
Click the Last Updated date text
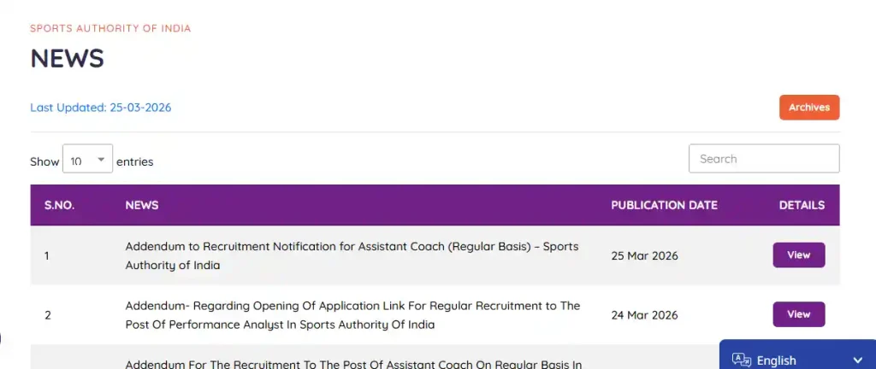coord(101,108)
